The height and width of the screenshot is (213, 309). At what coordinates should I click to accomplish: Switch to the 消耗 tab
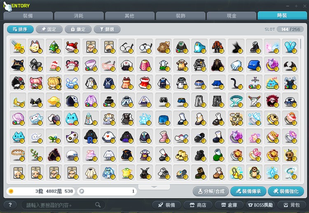pyautogui.click(x=79, y=16)
